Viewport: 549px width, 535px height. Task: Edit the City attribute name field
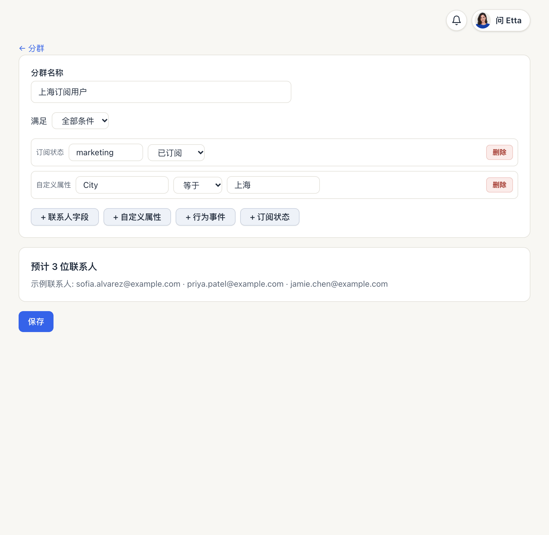122,185
